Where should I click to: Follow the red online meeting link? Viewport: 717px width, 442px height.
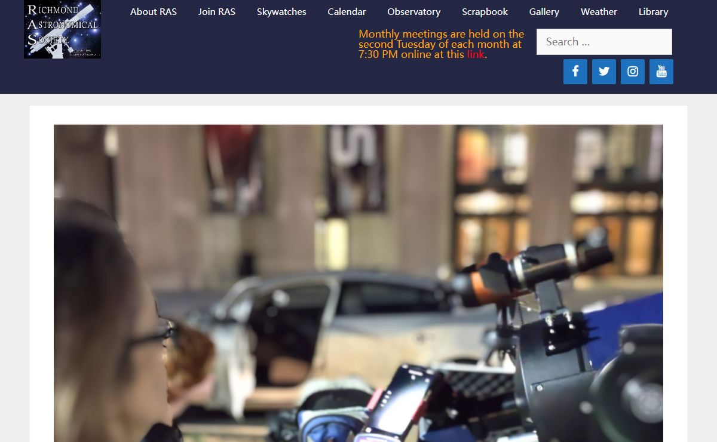tap(476, 54)
